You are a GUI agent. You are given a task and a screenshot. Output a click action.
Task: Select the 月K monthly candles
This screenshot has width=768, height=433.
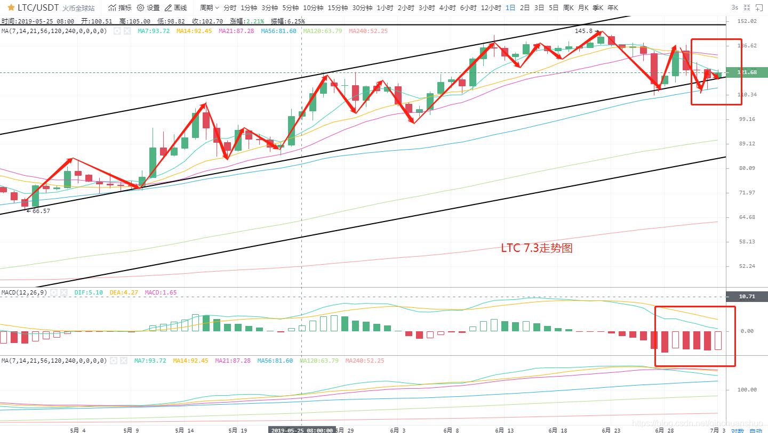583,8
